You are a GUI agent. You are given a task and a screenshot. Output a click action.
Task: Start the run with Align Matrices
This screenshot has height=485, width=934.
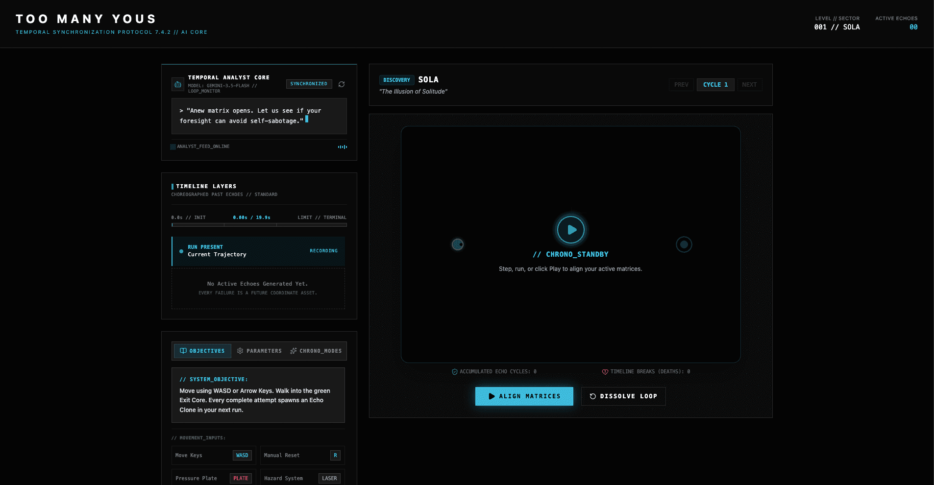pyautogui.click(x=524, y=396)
